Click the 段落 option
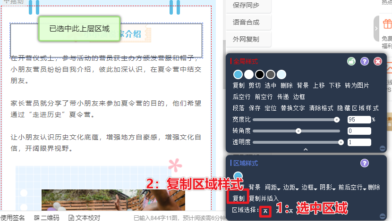Screen dimensions: 392x221 239,108
